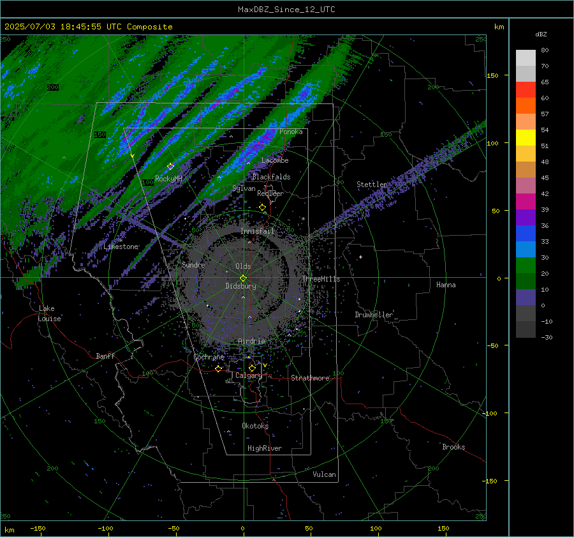Click the Blackfalds town label
Viewport: 574px width, 537px height.
tap(271, 177)
